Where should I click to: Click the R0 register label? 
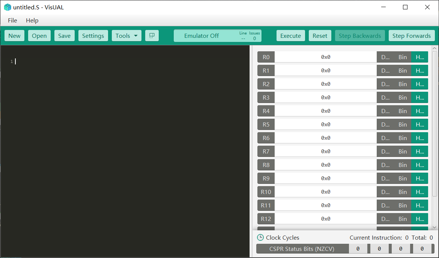(266, 57)
